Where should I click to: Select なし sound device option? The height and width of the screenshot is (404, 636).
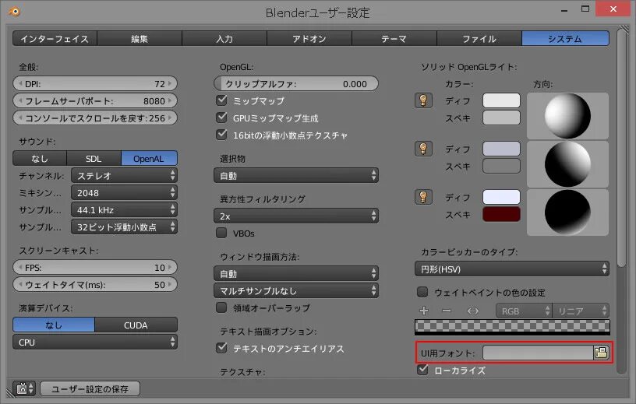40,159
